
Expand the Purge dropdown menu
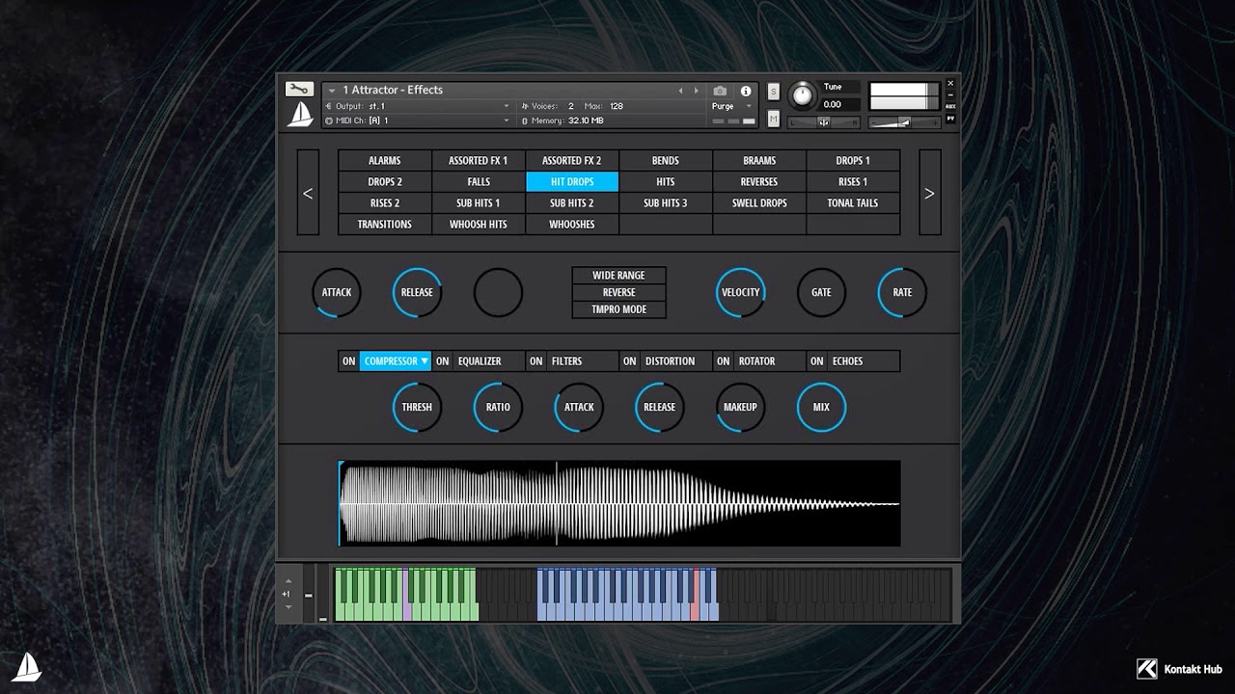[749, 106]
